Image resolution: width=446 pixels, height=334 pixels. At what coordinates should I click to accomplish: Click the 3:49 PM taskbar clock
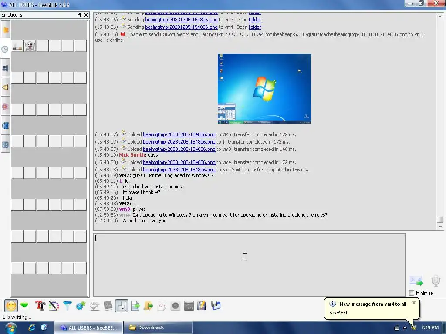[x=430, y=327]
